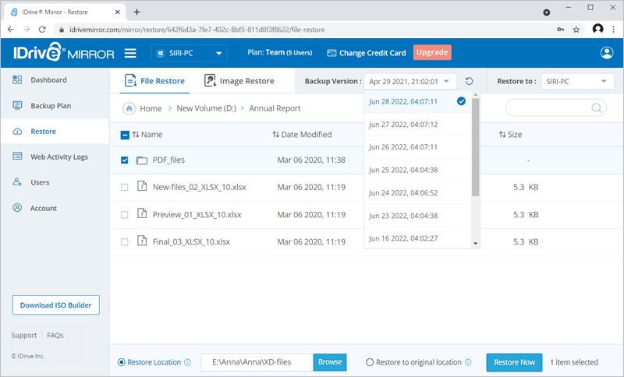Click the Restore Location info icon
The width and height of the screenshot is (624, 377).
[x=188, y=362]
